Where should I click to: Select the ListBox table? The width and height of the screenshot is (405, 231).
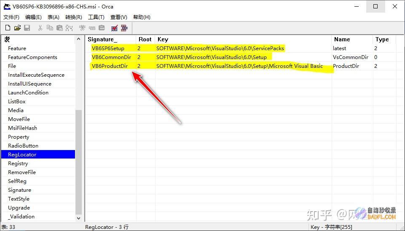click(17, 101)
